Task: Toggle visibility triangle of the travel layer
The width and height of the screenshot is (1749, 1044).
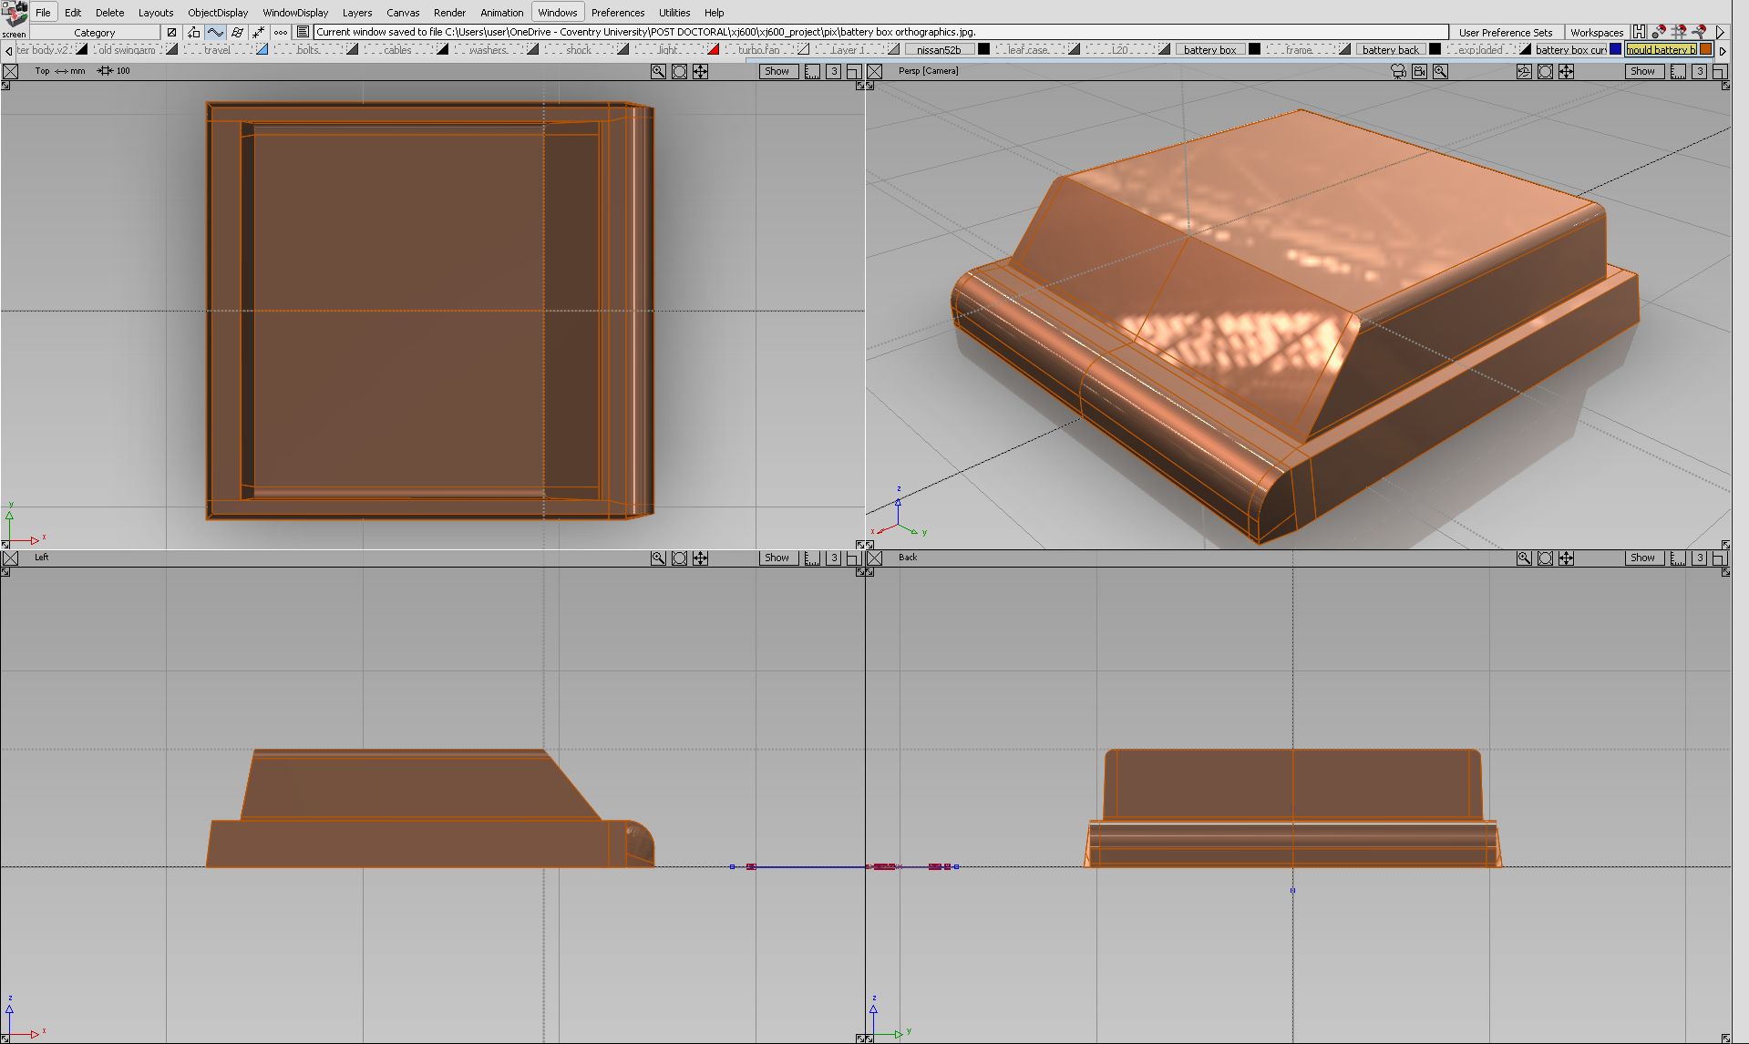Action: pyautogui.click(x=262, y=49)
